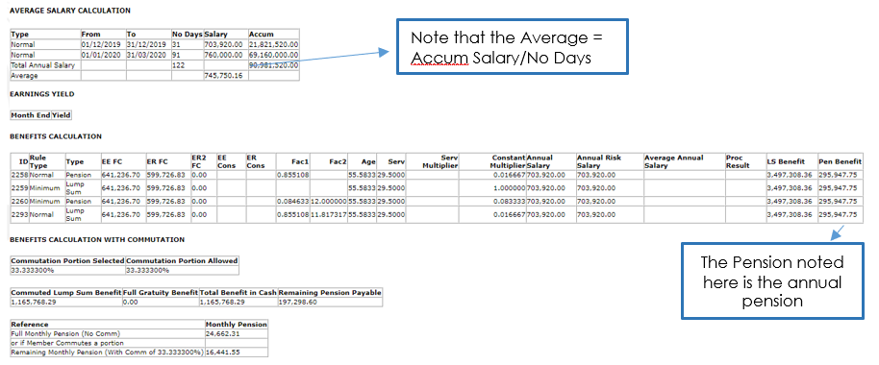Click the 'ER2 FC' column header
879x365 pixels.
click(198, 161)
